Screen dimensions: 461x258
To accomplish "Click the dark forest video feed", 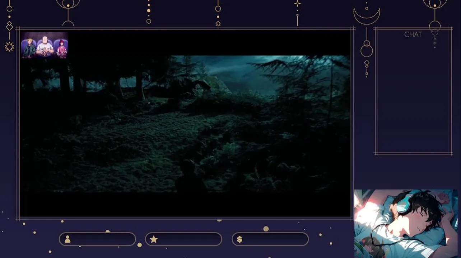I will point(185,124).
